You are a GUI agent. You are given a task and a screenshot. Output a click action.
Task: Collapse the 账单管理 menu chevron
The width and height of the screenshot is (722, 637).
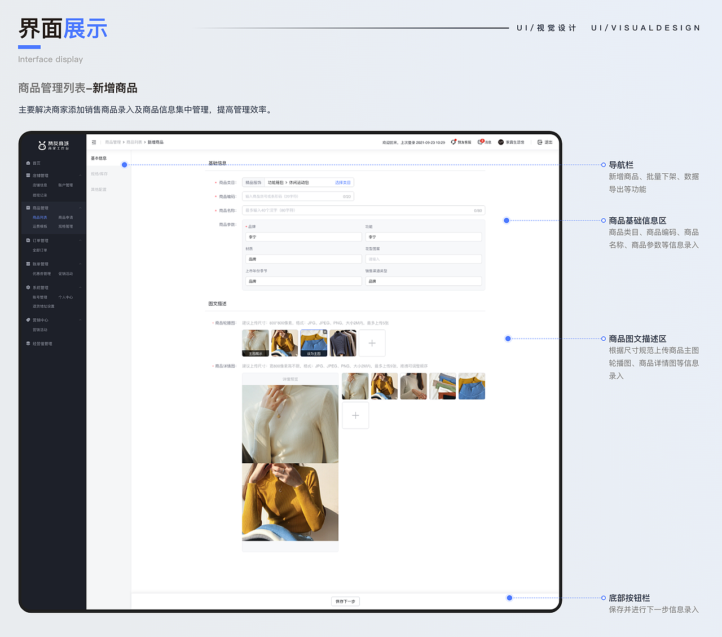point(80,264)
